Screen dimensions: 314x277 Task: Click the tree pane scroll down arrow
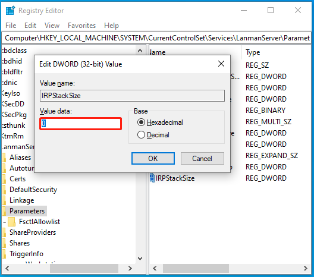click(x=140, y=258)
